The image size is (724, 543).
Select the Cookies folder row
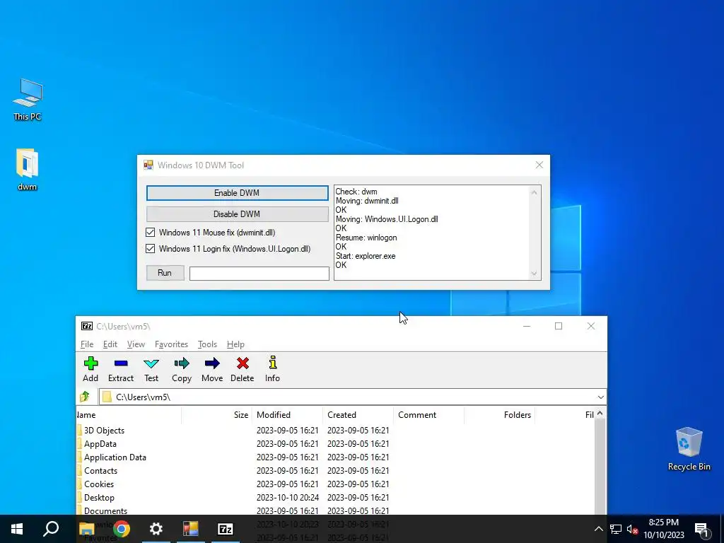click(x=335, y=484)
